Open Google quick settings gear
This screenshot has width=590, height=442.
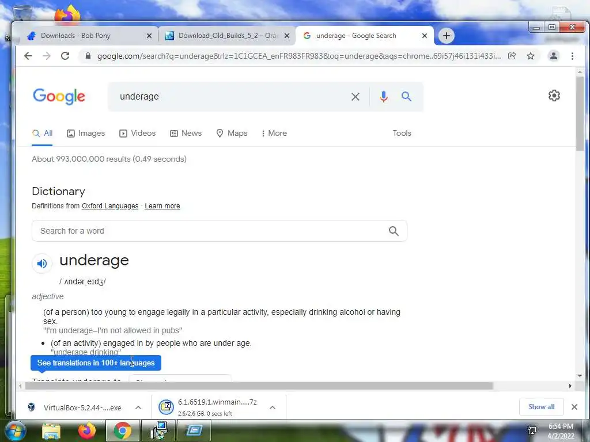[x=554, y=96]
